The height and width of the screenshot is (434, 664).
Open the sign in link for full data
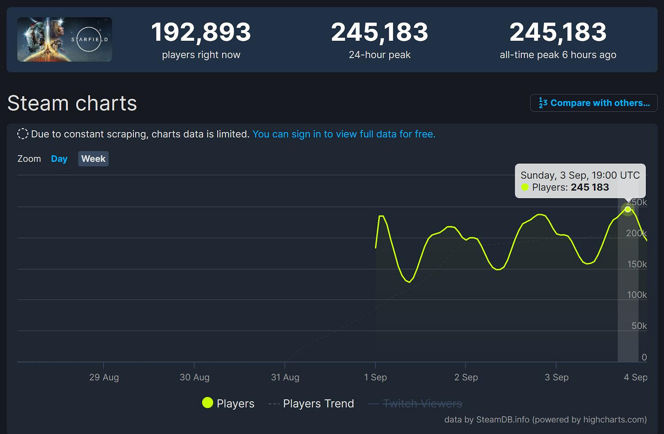(344, 134)
